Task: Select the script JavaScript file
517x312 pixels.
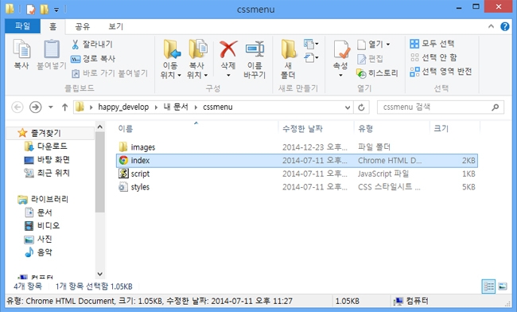Action: tap(134, 174)
